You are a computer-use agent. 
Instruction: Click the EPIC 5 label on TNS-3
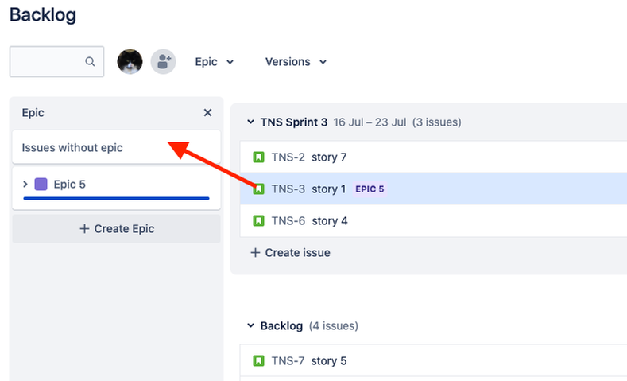(370, 189)
